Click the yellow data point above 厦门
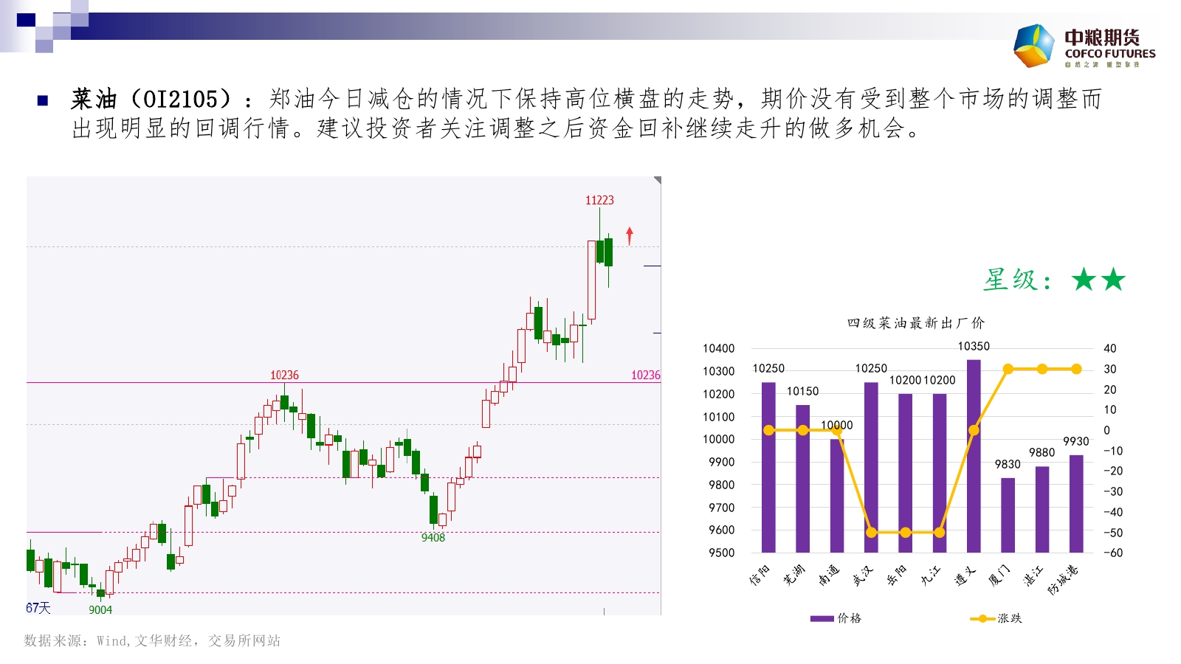 (x=1008, y=369)
